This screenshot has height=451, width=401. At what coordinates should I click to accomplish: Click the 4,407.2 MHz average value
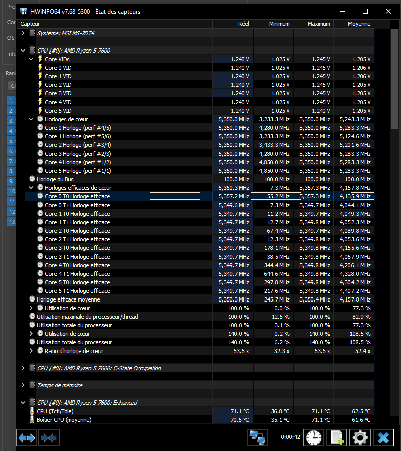(x=355, y=291)
